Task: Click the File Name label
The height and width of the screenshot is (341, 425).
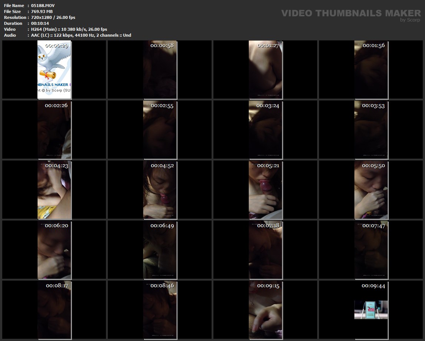Action: click(14, 6)
